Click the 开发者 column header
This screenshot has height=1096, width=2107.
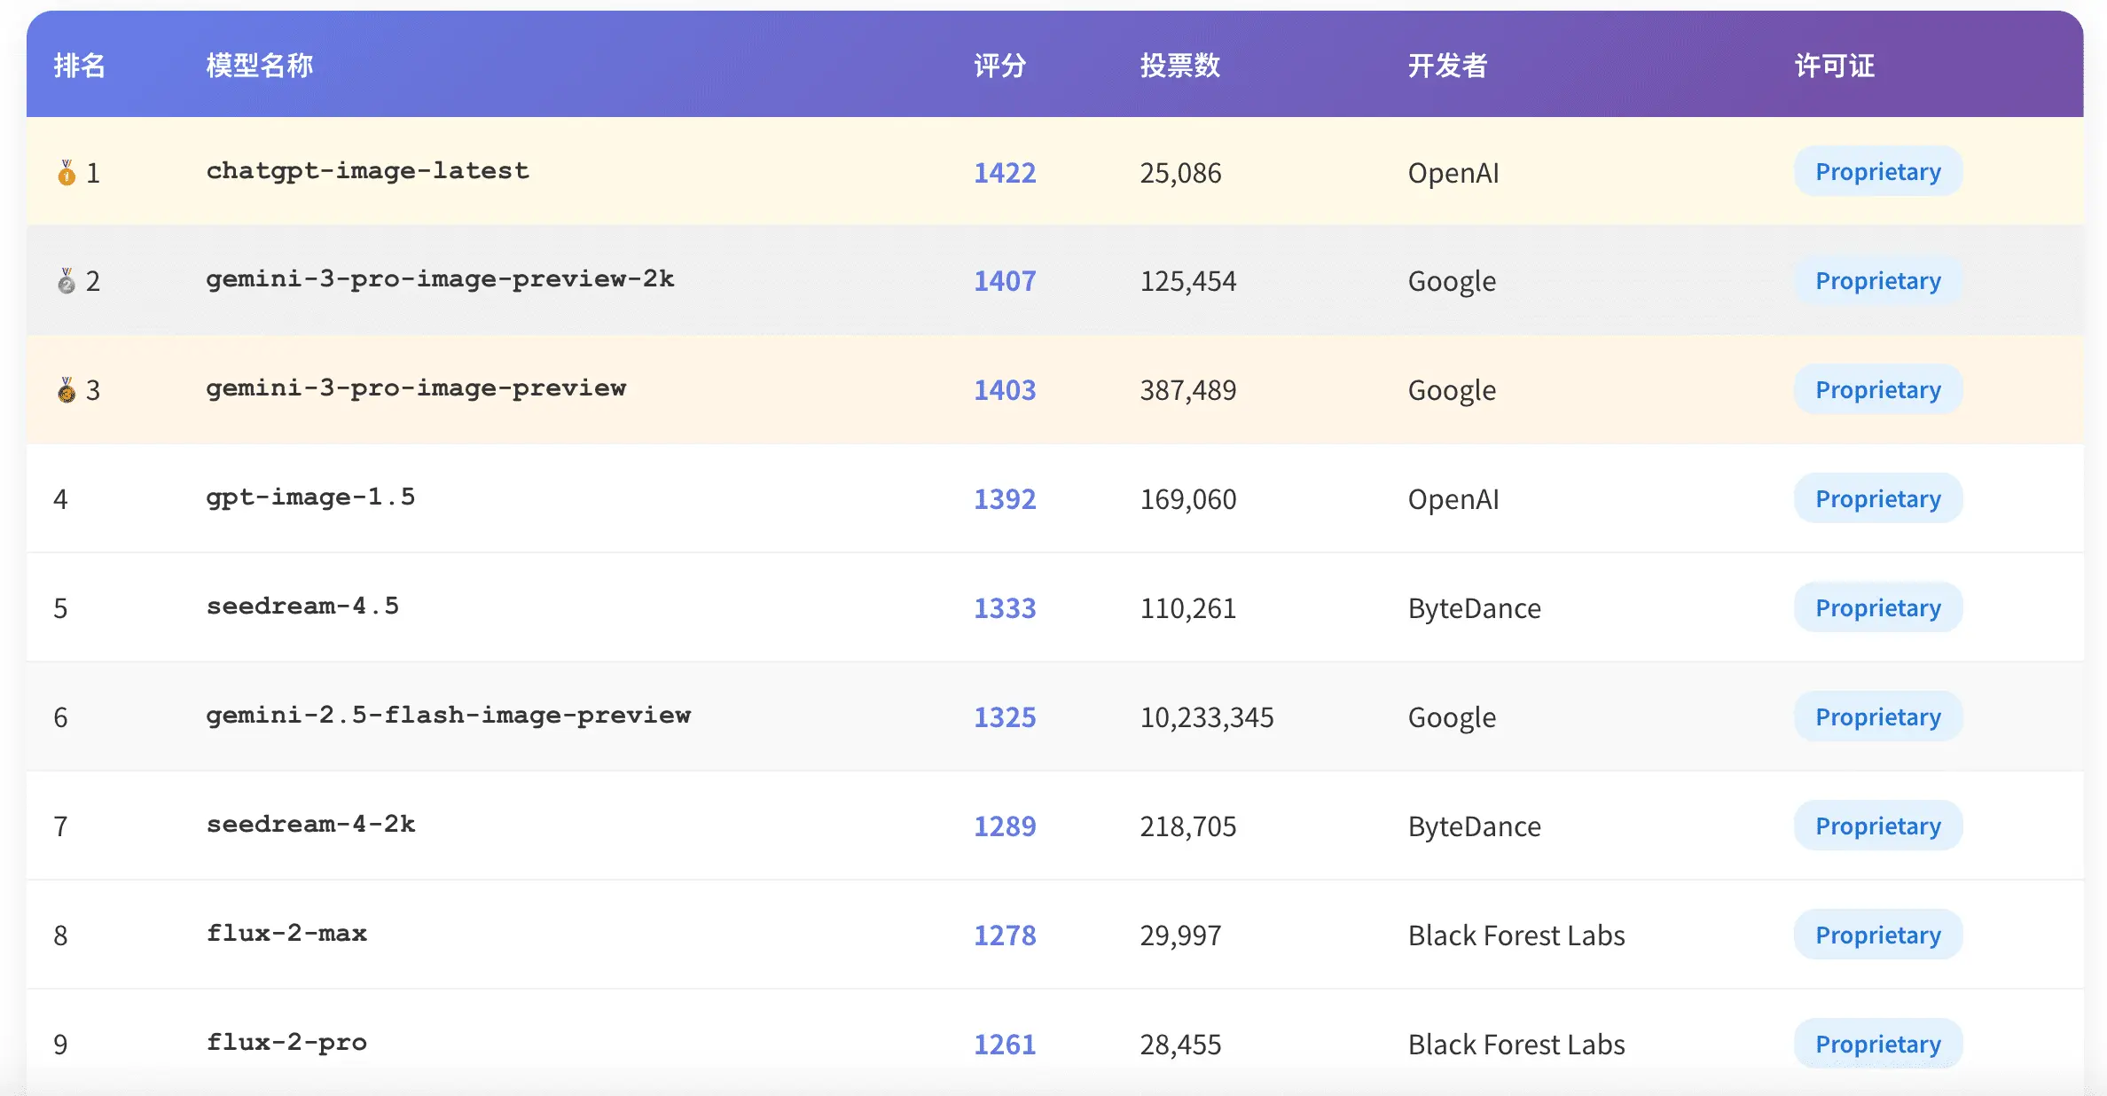1447,66
